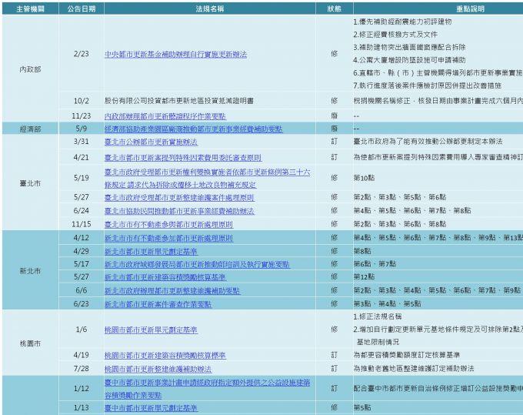
Task: Open the 新北市政府城鄉發展局都市更新推動師培訓 link
Action: [x=197, y=264]
